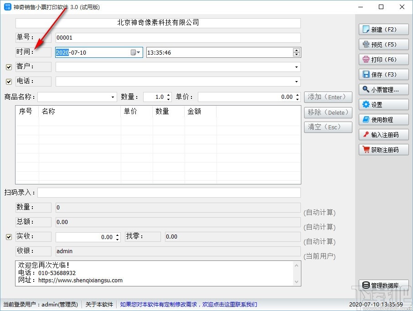Save receipt with the 保存 (F3) button
The width and height of the screenshot is (413, 311).
tap(383, 75)
